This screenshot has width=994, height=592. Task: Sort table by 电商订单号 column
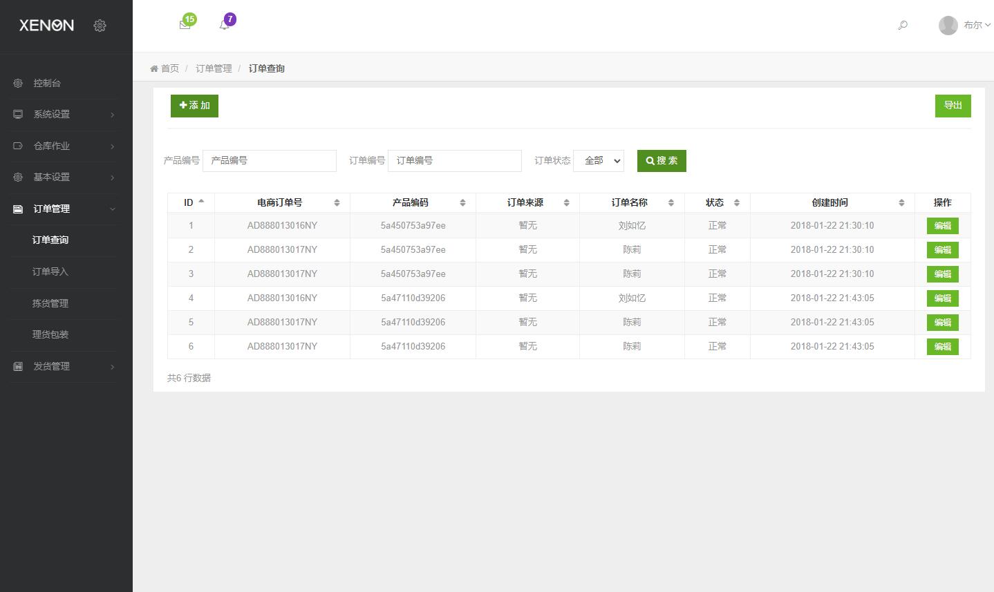click(337, 202)
